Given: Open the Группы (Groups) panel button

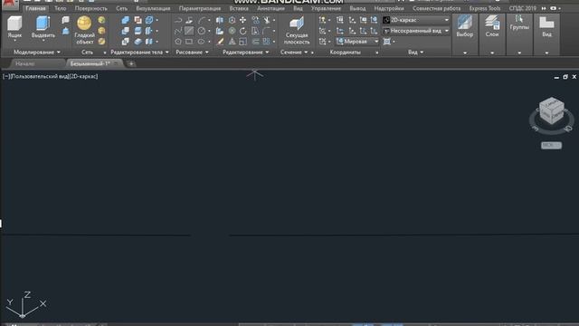Looking at the screenshot, I should point(519,23).
